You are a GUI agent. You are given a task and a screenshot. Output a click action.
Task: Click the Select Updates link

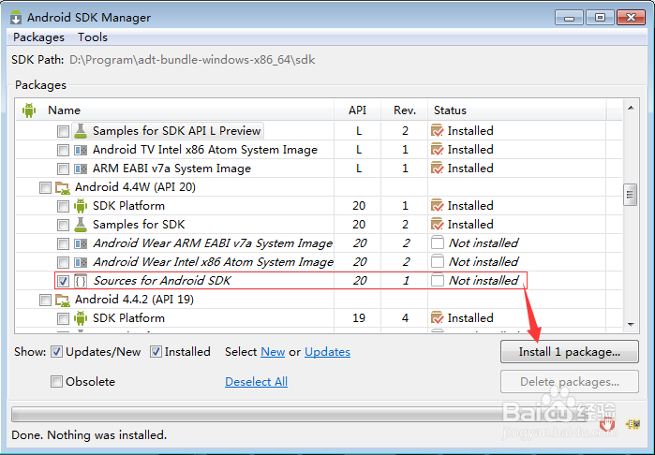tap(327, 352)
